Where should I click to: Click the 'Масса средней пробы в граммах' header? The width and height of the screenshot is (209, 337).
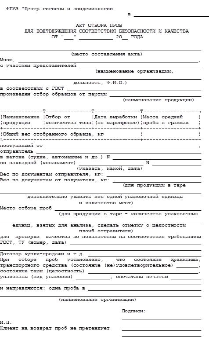click(x=170, y=120)
